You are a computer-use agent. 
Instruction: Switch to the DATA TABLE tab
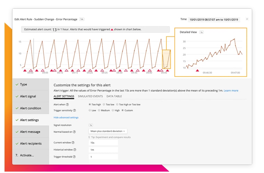(x=114, y=96)
